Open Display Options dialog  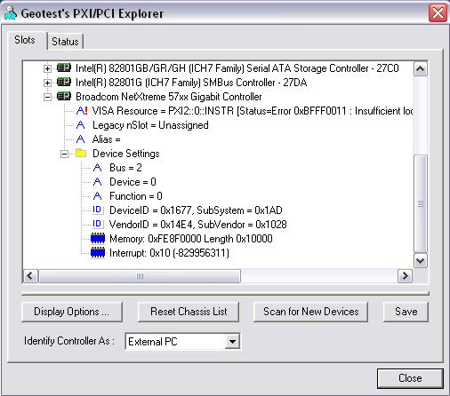[x=72, y=312]
